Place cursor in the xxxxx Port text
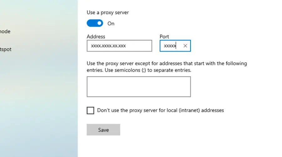 (x=170, y=46)
